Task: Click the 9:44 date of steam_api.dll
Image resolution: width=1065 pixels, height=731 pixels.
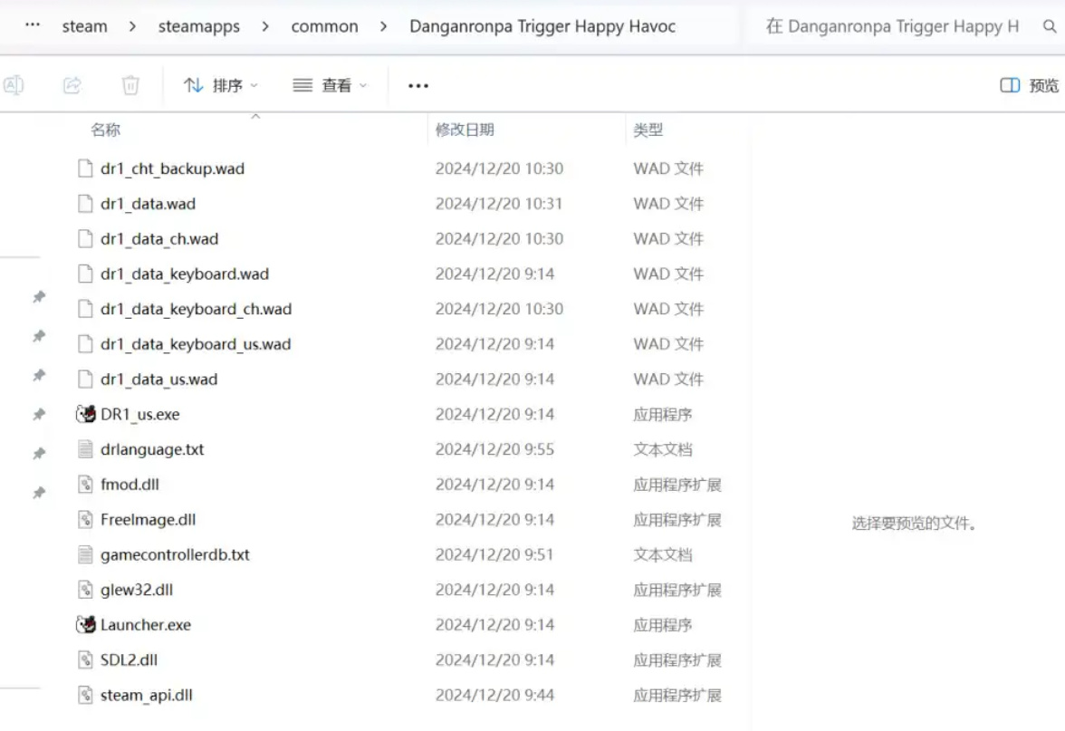Action: (494, 695)
